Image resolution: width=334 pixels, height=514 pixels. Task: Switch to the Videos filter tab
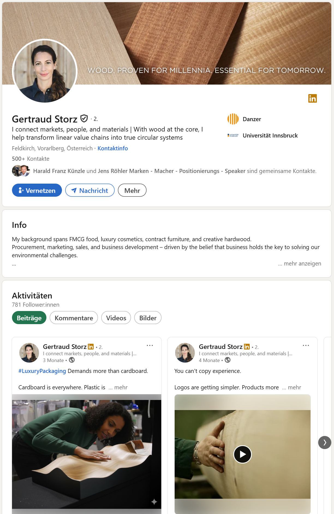[116, 318]
